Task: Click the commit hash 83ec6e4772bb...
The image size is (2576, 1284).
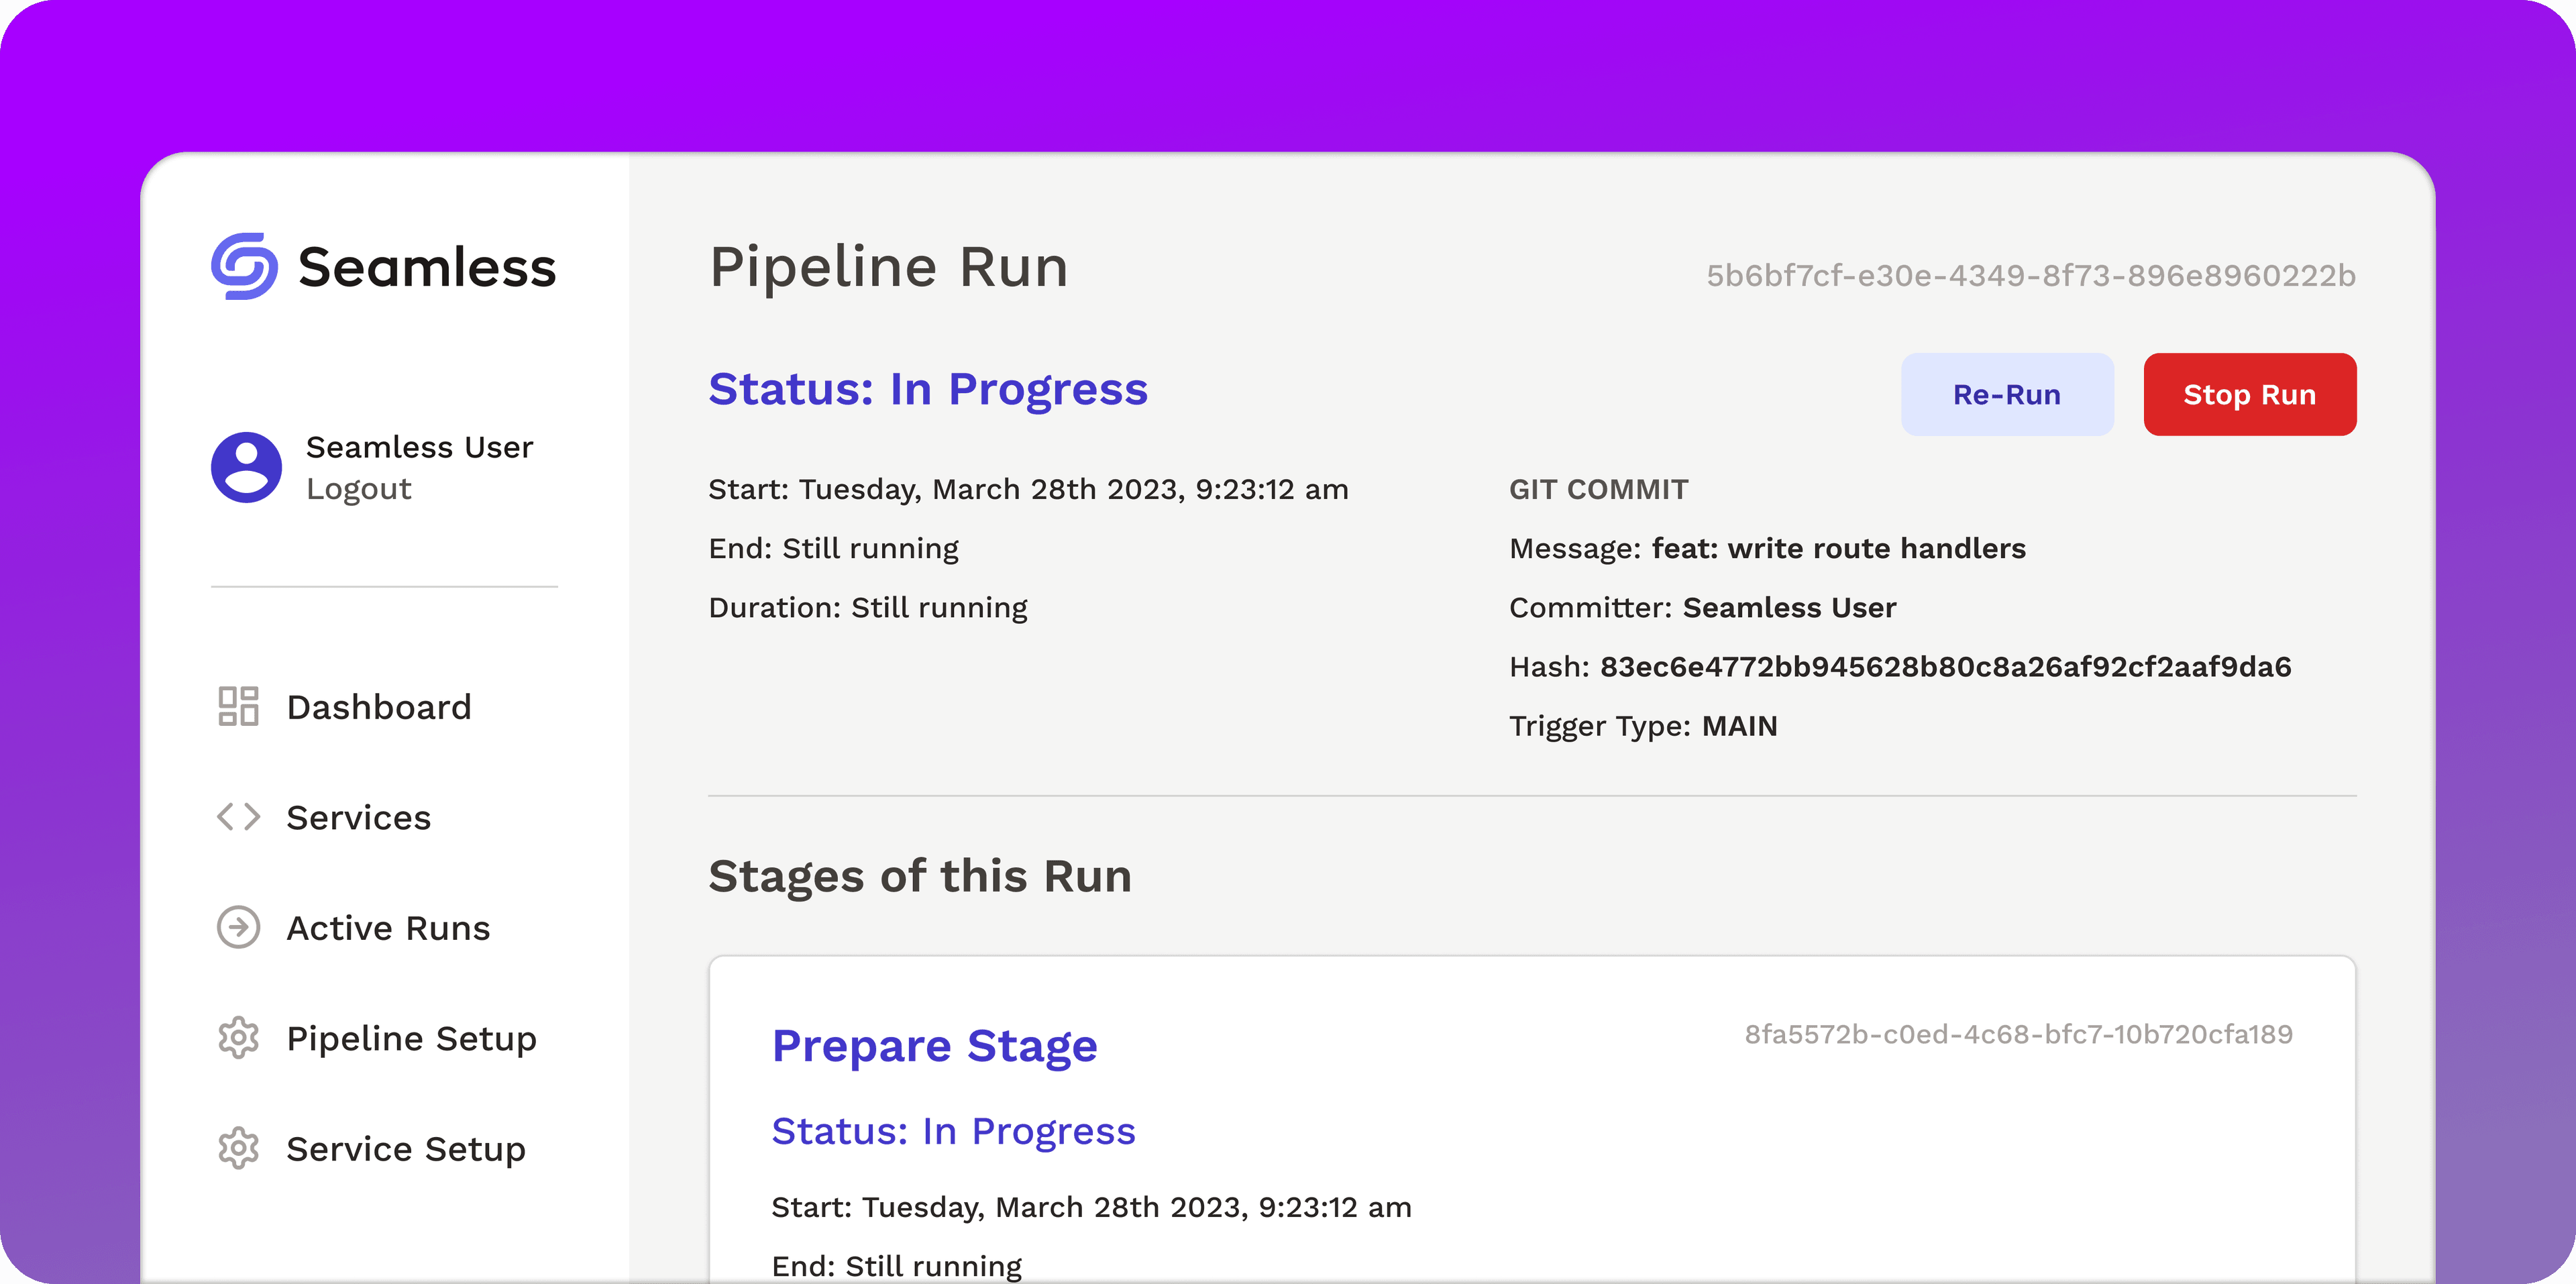Action: point(1946,666)
